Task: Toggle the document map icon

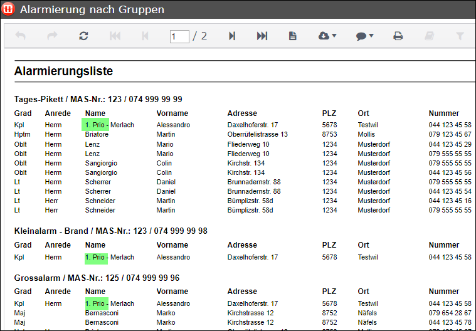Action: (429, 36)
